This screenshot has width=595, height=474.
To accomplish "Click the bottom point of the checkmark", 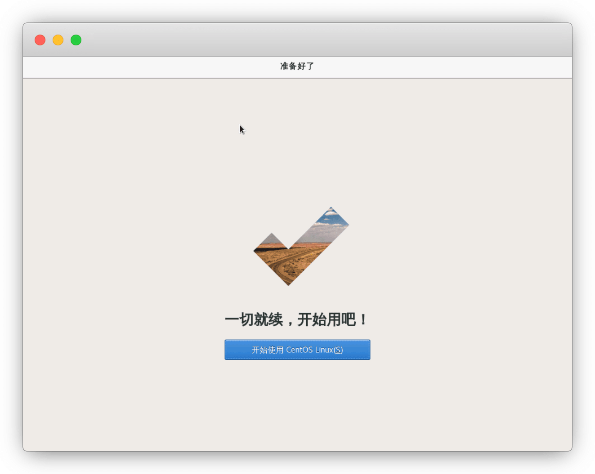I will tap(289, 281).
